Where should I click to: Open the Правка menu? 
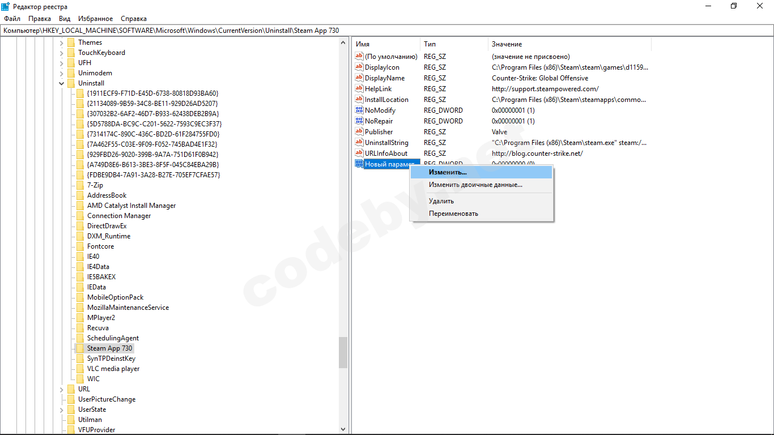coord(40,19)
